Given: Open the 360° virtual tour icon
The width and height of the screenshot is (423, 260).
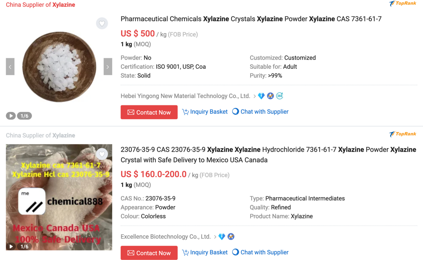Looking at the screenshot, I should [280, 96].
